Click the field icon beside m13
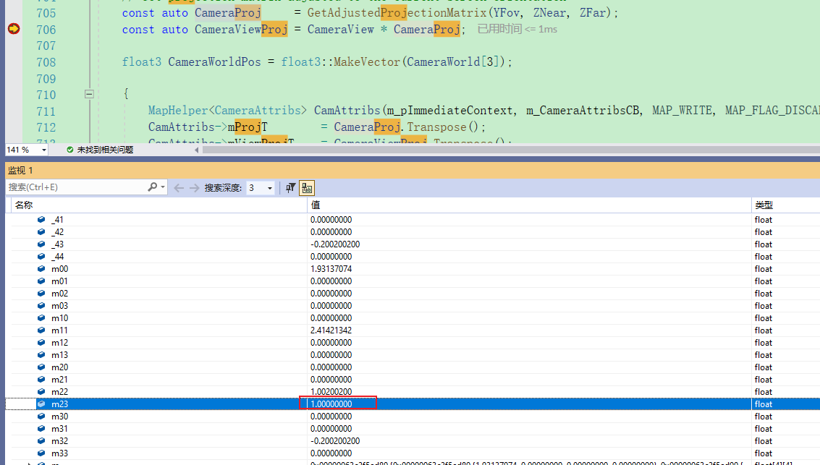Image resolution: width=820 pixels, height=465 pixels. coord(41,355)
